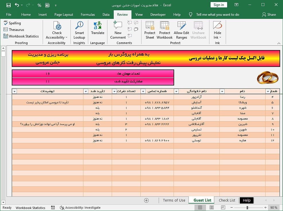
Task: Click the Share button
Action: point(269,15)
